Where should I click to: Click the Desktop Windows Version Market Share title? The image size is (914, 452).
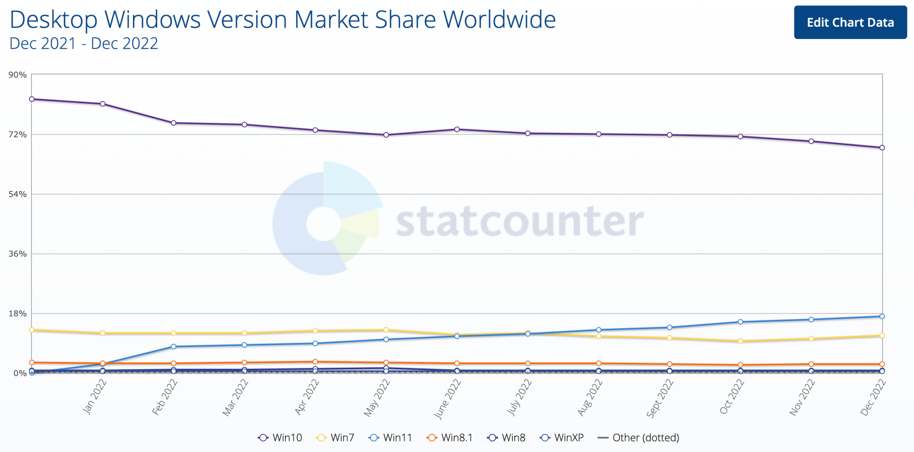click(283, 20)
